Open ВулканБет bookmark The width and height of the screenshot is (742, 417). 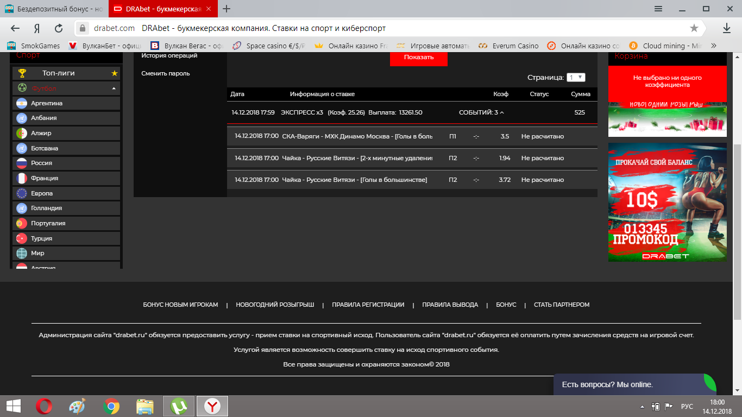tap(104, 46)
